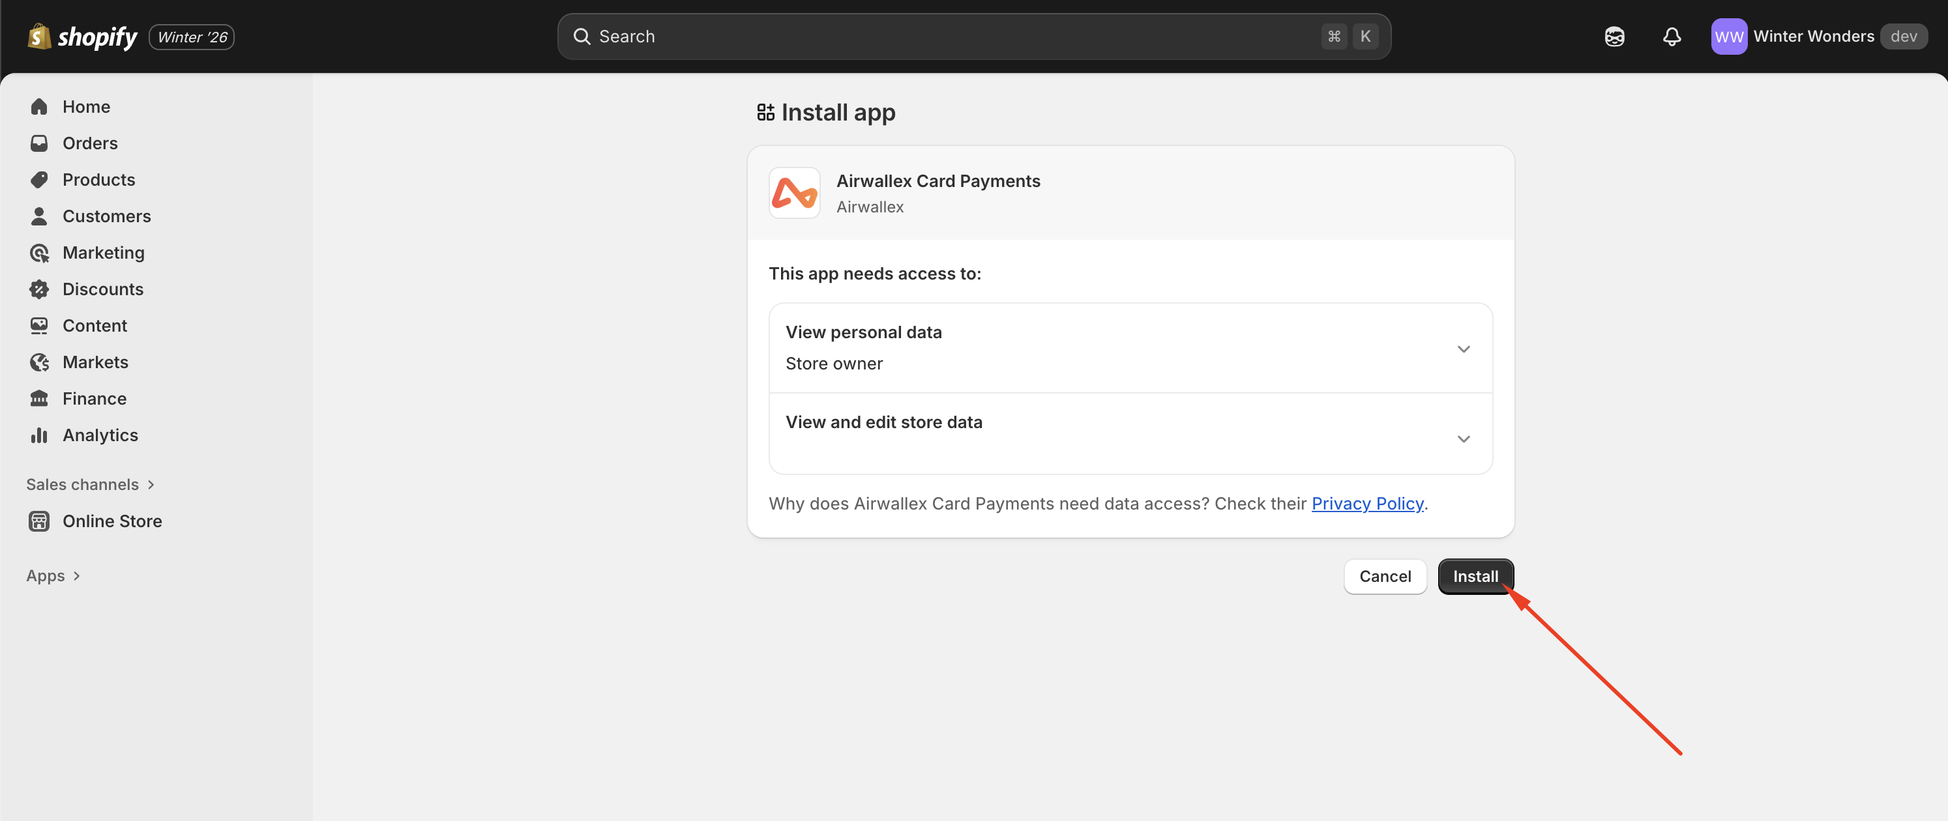Click the Cancel button
This screenshot has width=1948, height=821.
tap(1385, 576)
